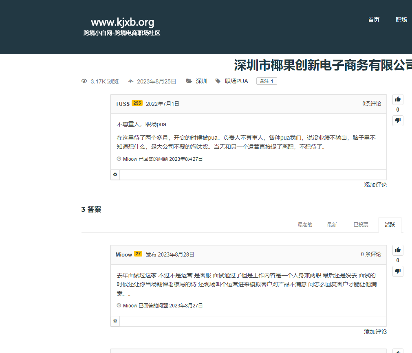Open 职场 in top navigation
This screenshot has width=412, height=353.
401,20
